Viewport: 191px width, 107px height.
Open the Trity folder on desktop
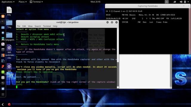[9, 24]
